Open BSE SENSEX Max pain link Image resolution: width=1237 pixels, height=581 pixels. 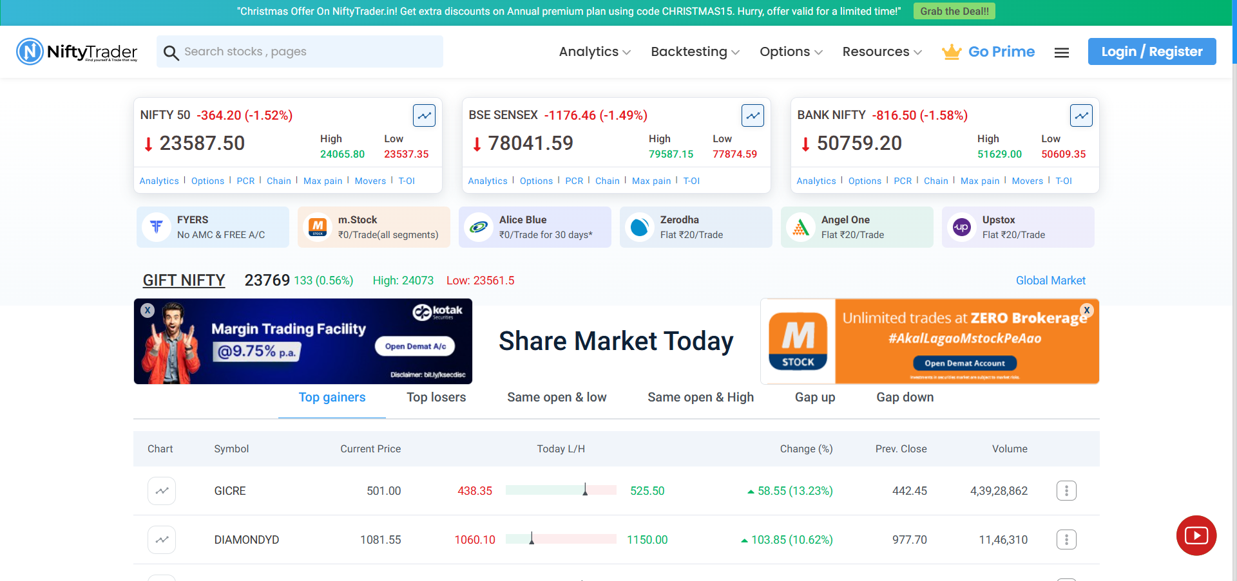click(x=651, y=181)
